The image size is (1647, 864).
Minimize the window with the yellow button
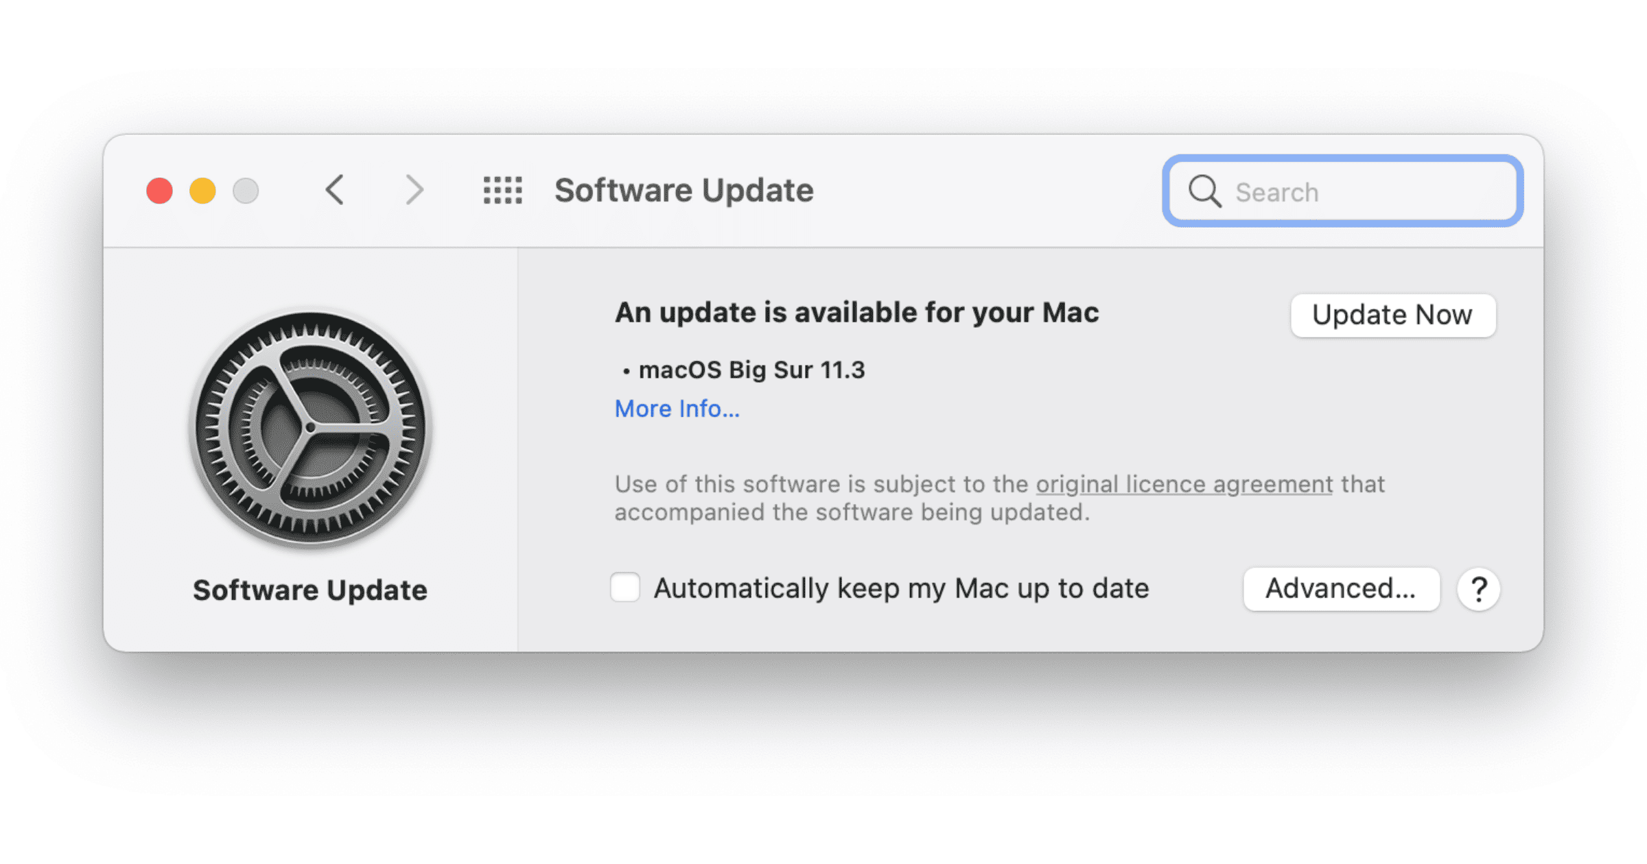click(x=202, y=191)
